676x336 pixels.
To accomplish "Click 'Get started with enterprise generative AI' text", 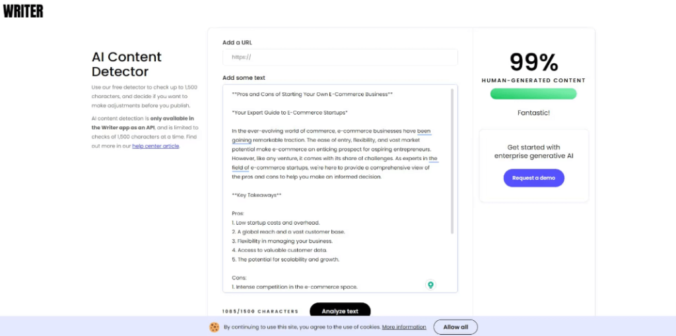I will [533, 152].
